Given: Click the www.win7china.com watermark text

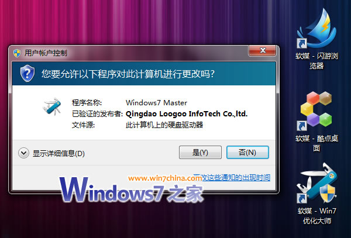Looking at the screenshot, I should 165,178.
